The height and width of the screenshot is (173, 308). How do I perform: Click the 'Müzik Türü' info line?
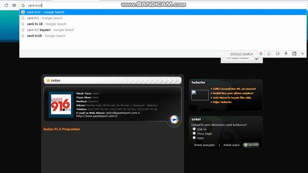tap(88, 94)
